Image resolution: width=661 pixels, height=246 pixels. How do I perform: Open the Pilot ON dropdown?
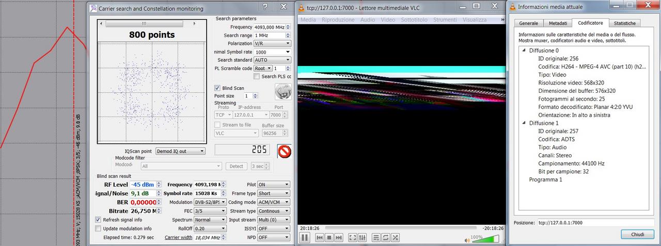(x=274, y=185)
